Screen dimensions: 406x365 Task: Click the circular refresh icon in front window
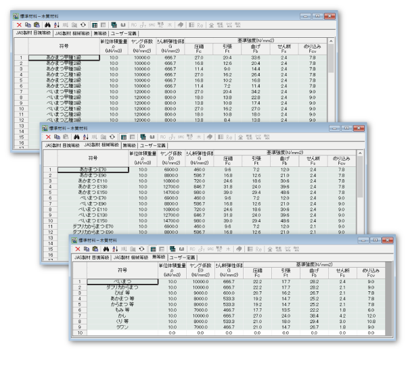[141, 249]
